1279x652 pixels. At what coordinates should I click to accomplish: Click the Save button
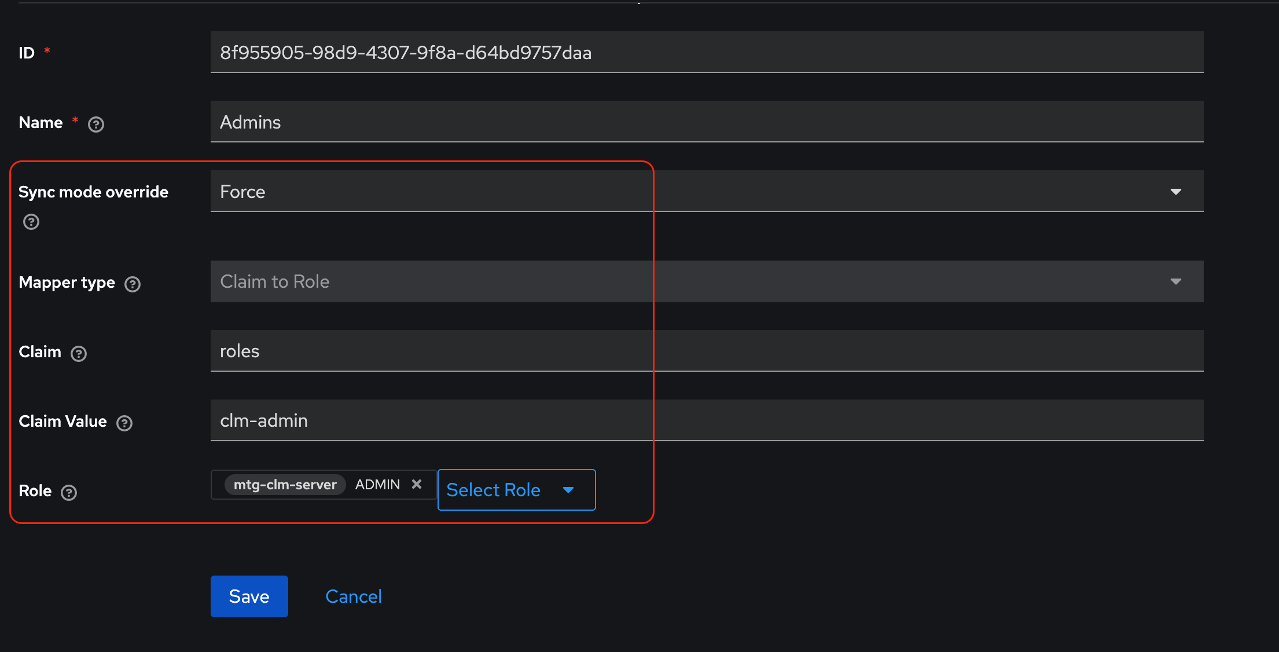coord(249,596)
